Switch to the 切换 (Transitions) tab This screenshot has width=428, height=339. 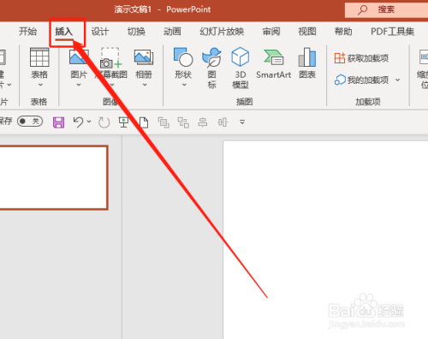[136, 32]
